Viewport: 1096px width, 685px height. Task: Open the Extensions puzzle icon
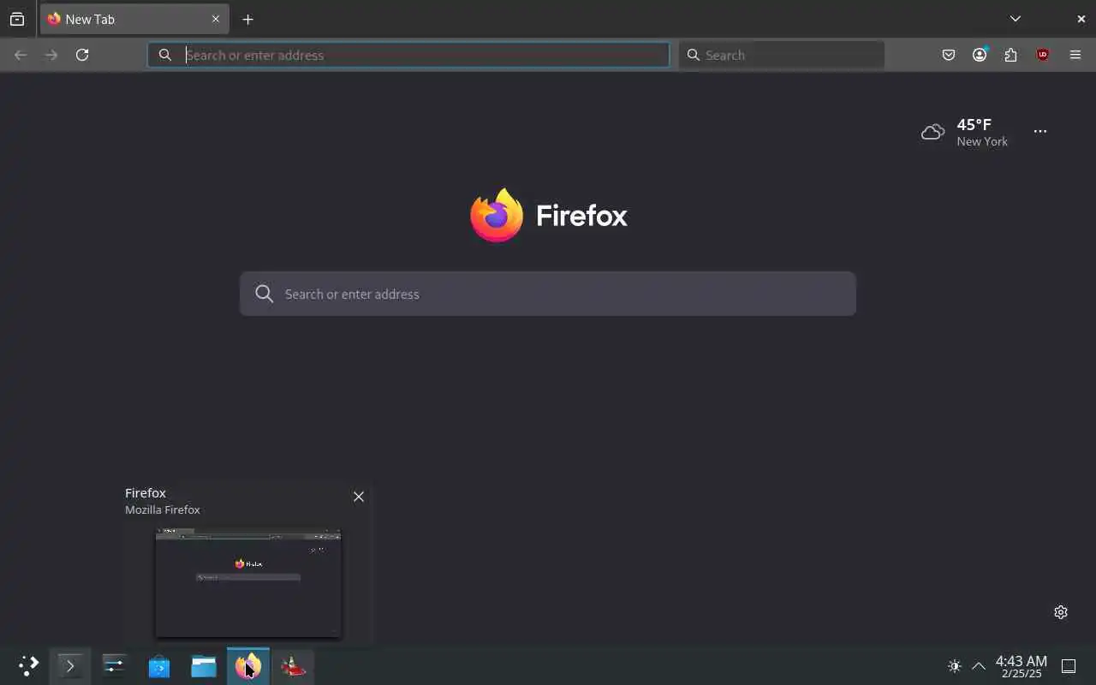tap(1011, 55)
